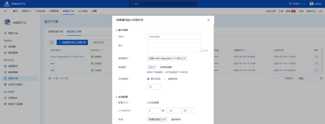Click the CPU cores field showing 4

pyautogui.click(x=153, y=111)
